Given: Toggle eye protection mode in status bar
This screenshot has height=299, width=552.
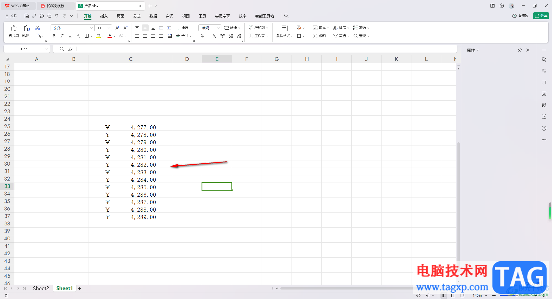Looking at the screenshot, I should coord(418,296).
